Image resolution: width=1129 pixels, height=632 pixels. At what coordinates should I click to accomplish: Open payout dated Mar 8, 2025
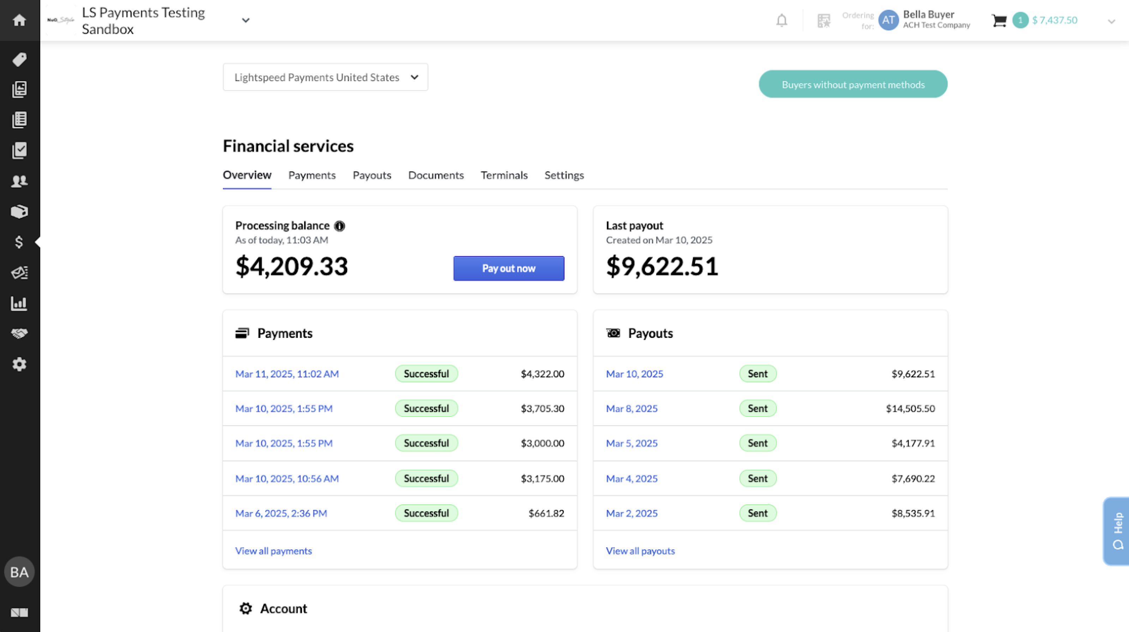[632, 408]
